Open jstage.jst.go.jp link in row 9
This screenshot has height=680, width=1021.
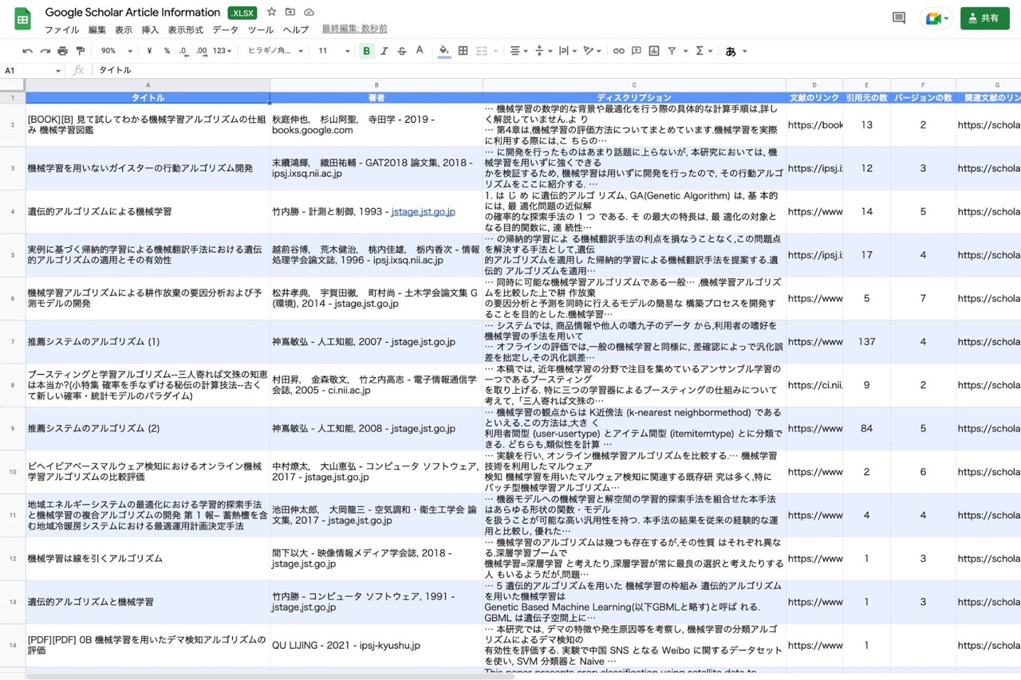423,429
